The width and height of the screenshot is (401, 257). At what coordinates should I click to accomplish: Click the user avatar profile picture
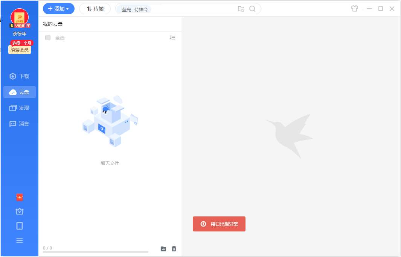coord(20,18)
